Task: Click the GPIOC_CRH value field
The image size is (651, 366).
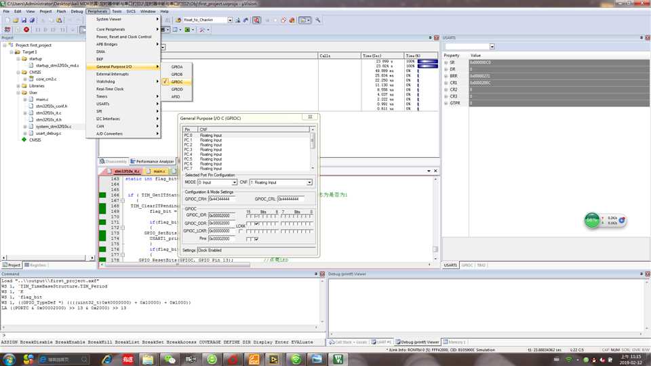Action: pos(222,199)
